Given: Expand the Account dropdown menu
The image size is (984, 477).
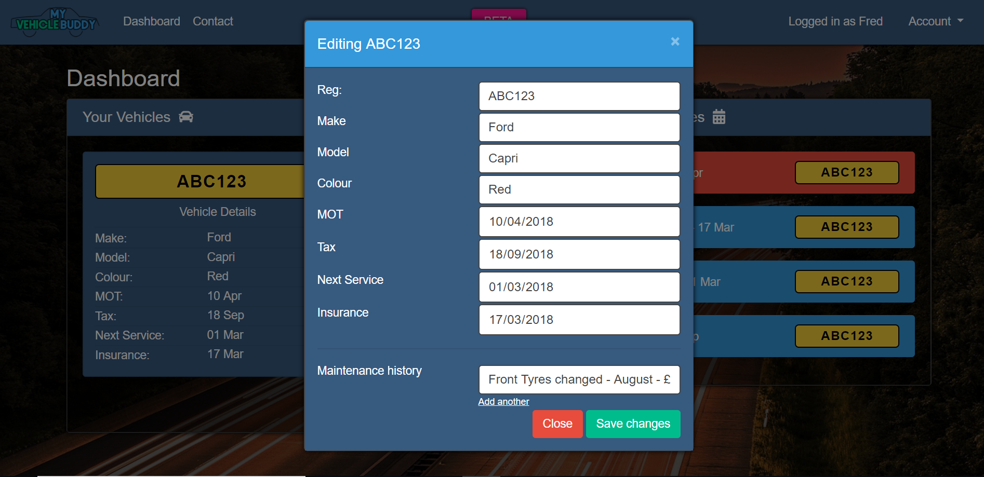Looking at the screenshot, I should click(x=936, y=21).
